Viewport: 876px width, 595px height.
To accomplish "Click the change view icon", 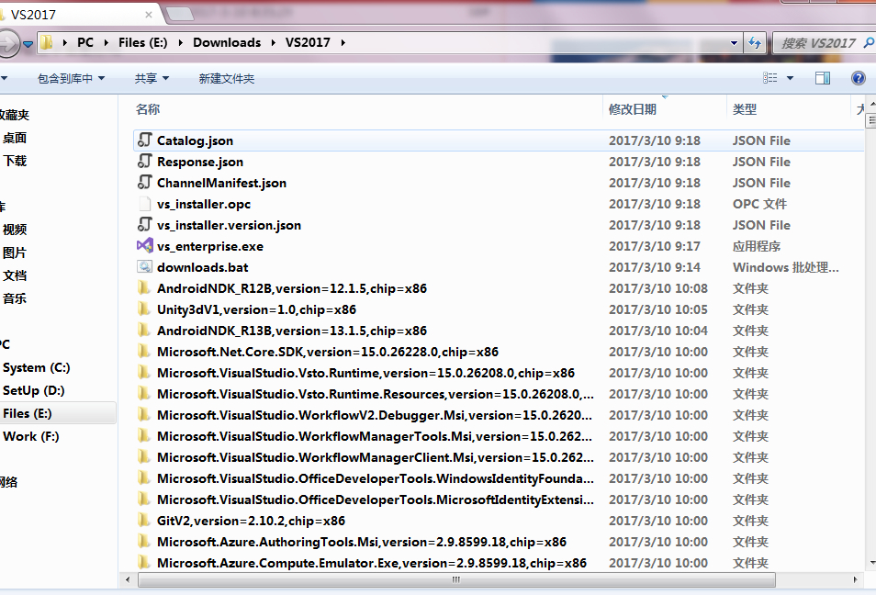I will (x=769, y=78).
